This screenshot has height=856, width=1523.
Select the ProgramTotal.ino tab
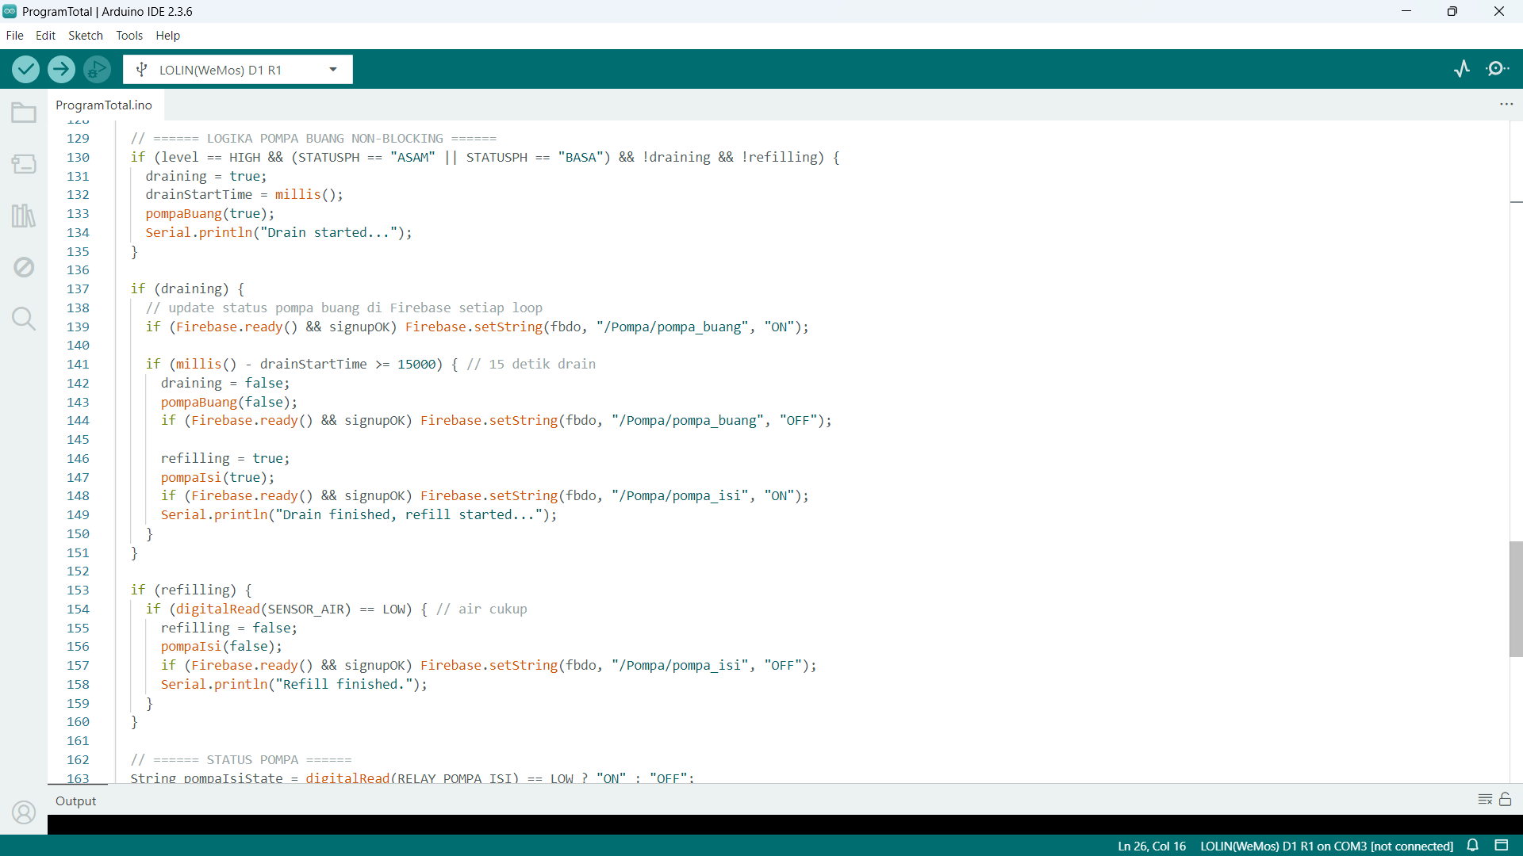(104, 105)
